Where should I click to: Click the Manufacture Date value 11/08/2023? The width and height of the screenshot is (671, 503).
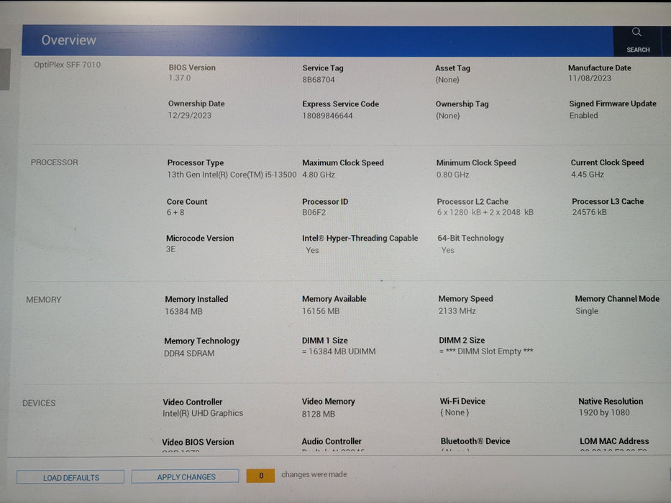tap(590, 78)
